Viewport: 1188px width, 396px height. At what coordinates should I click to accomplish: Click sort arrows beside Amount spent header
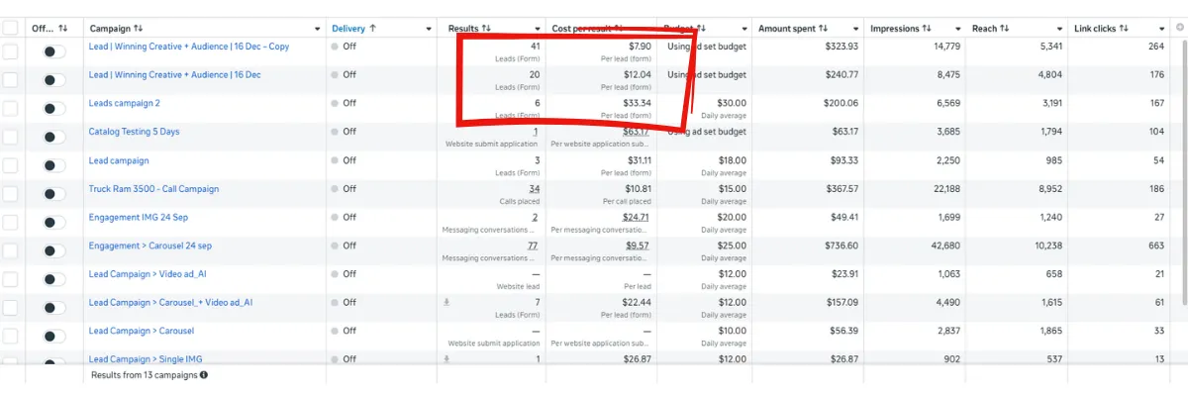(823, 29)
